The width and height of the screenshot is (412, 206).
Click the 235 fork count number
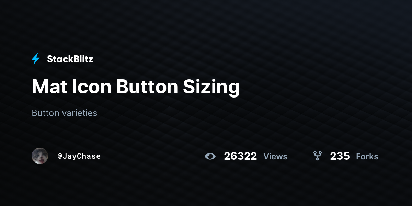(x=340, y=156)
